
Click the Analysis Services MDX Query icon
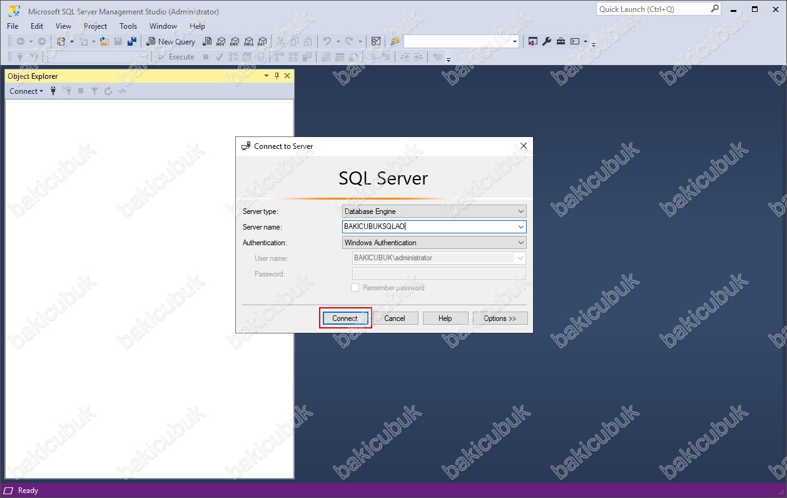221,41
